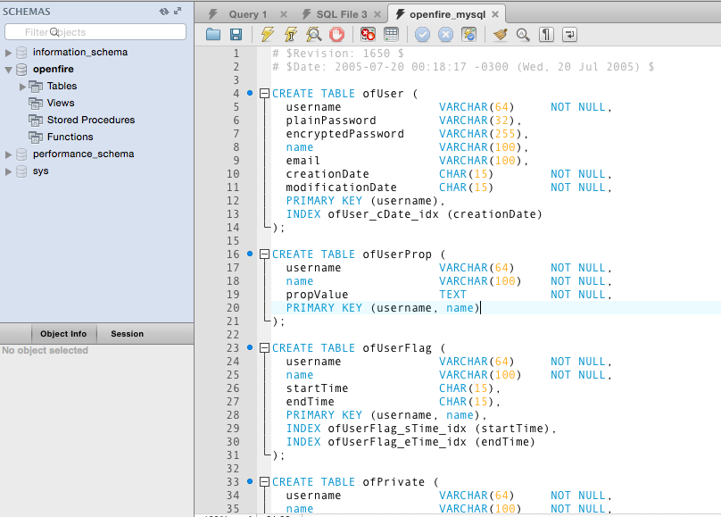Image resolution: width=721 pixels, height=517 pixels.
Task: Collapse the ofUserFlag code block
Action: click(264, 347)
